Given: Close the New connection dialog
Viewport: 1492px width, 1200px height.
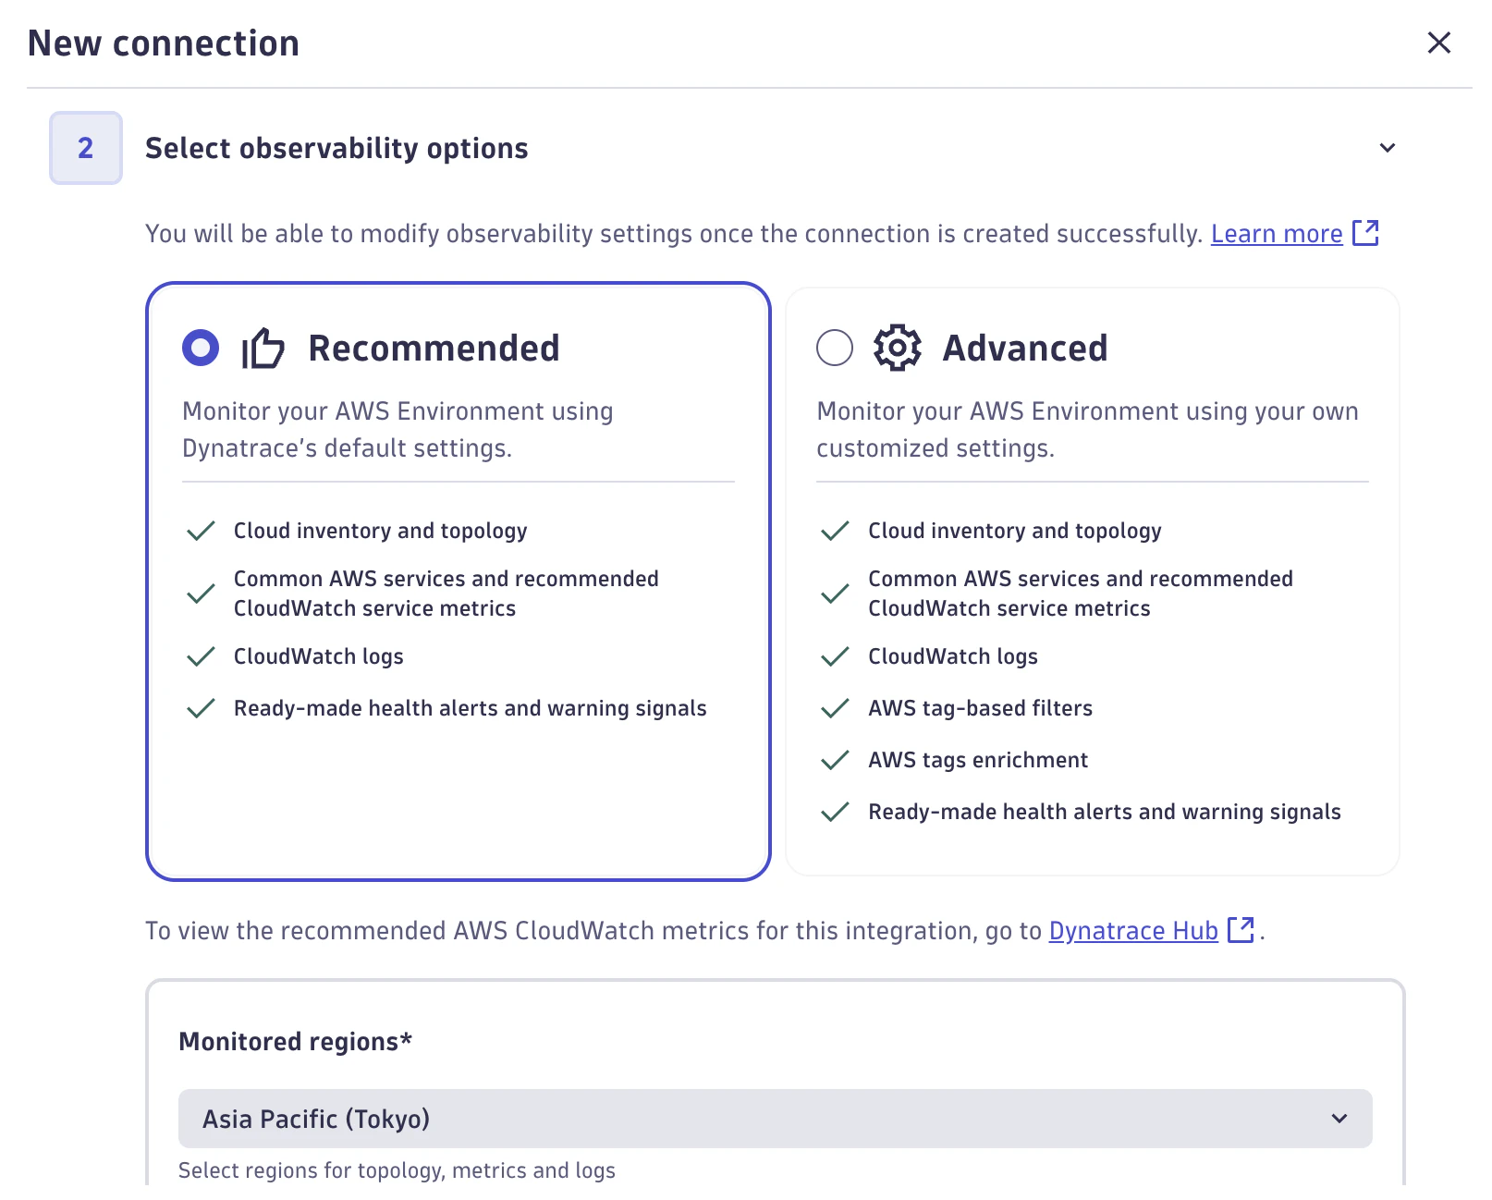Looking at the screenshot, I should point(1439,43).
